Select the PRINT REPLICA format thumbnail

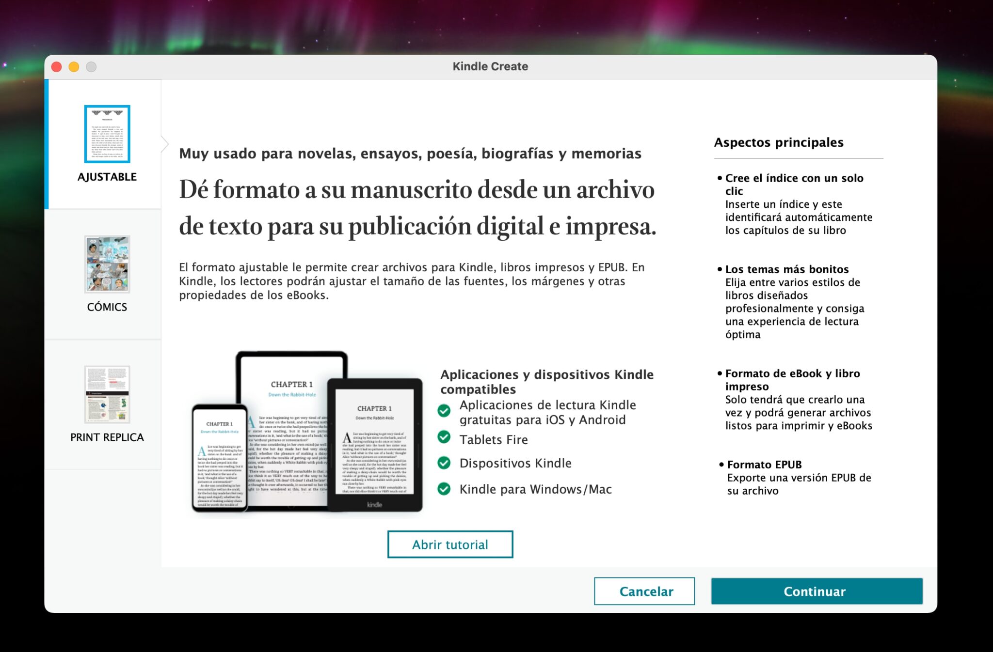(108, 395)
